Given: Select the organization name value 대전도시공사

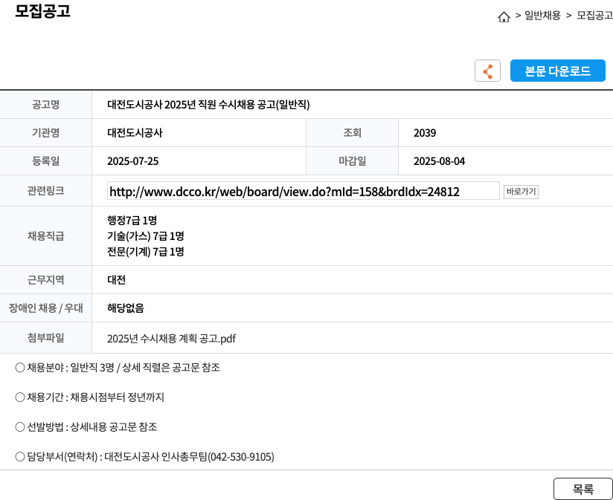Looking at the screenshot, I should 135,133.
